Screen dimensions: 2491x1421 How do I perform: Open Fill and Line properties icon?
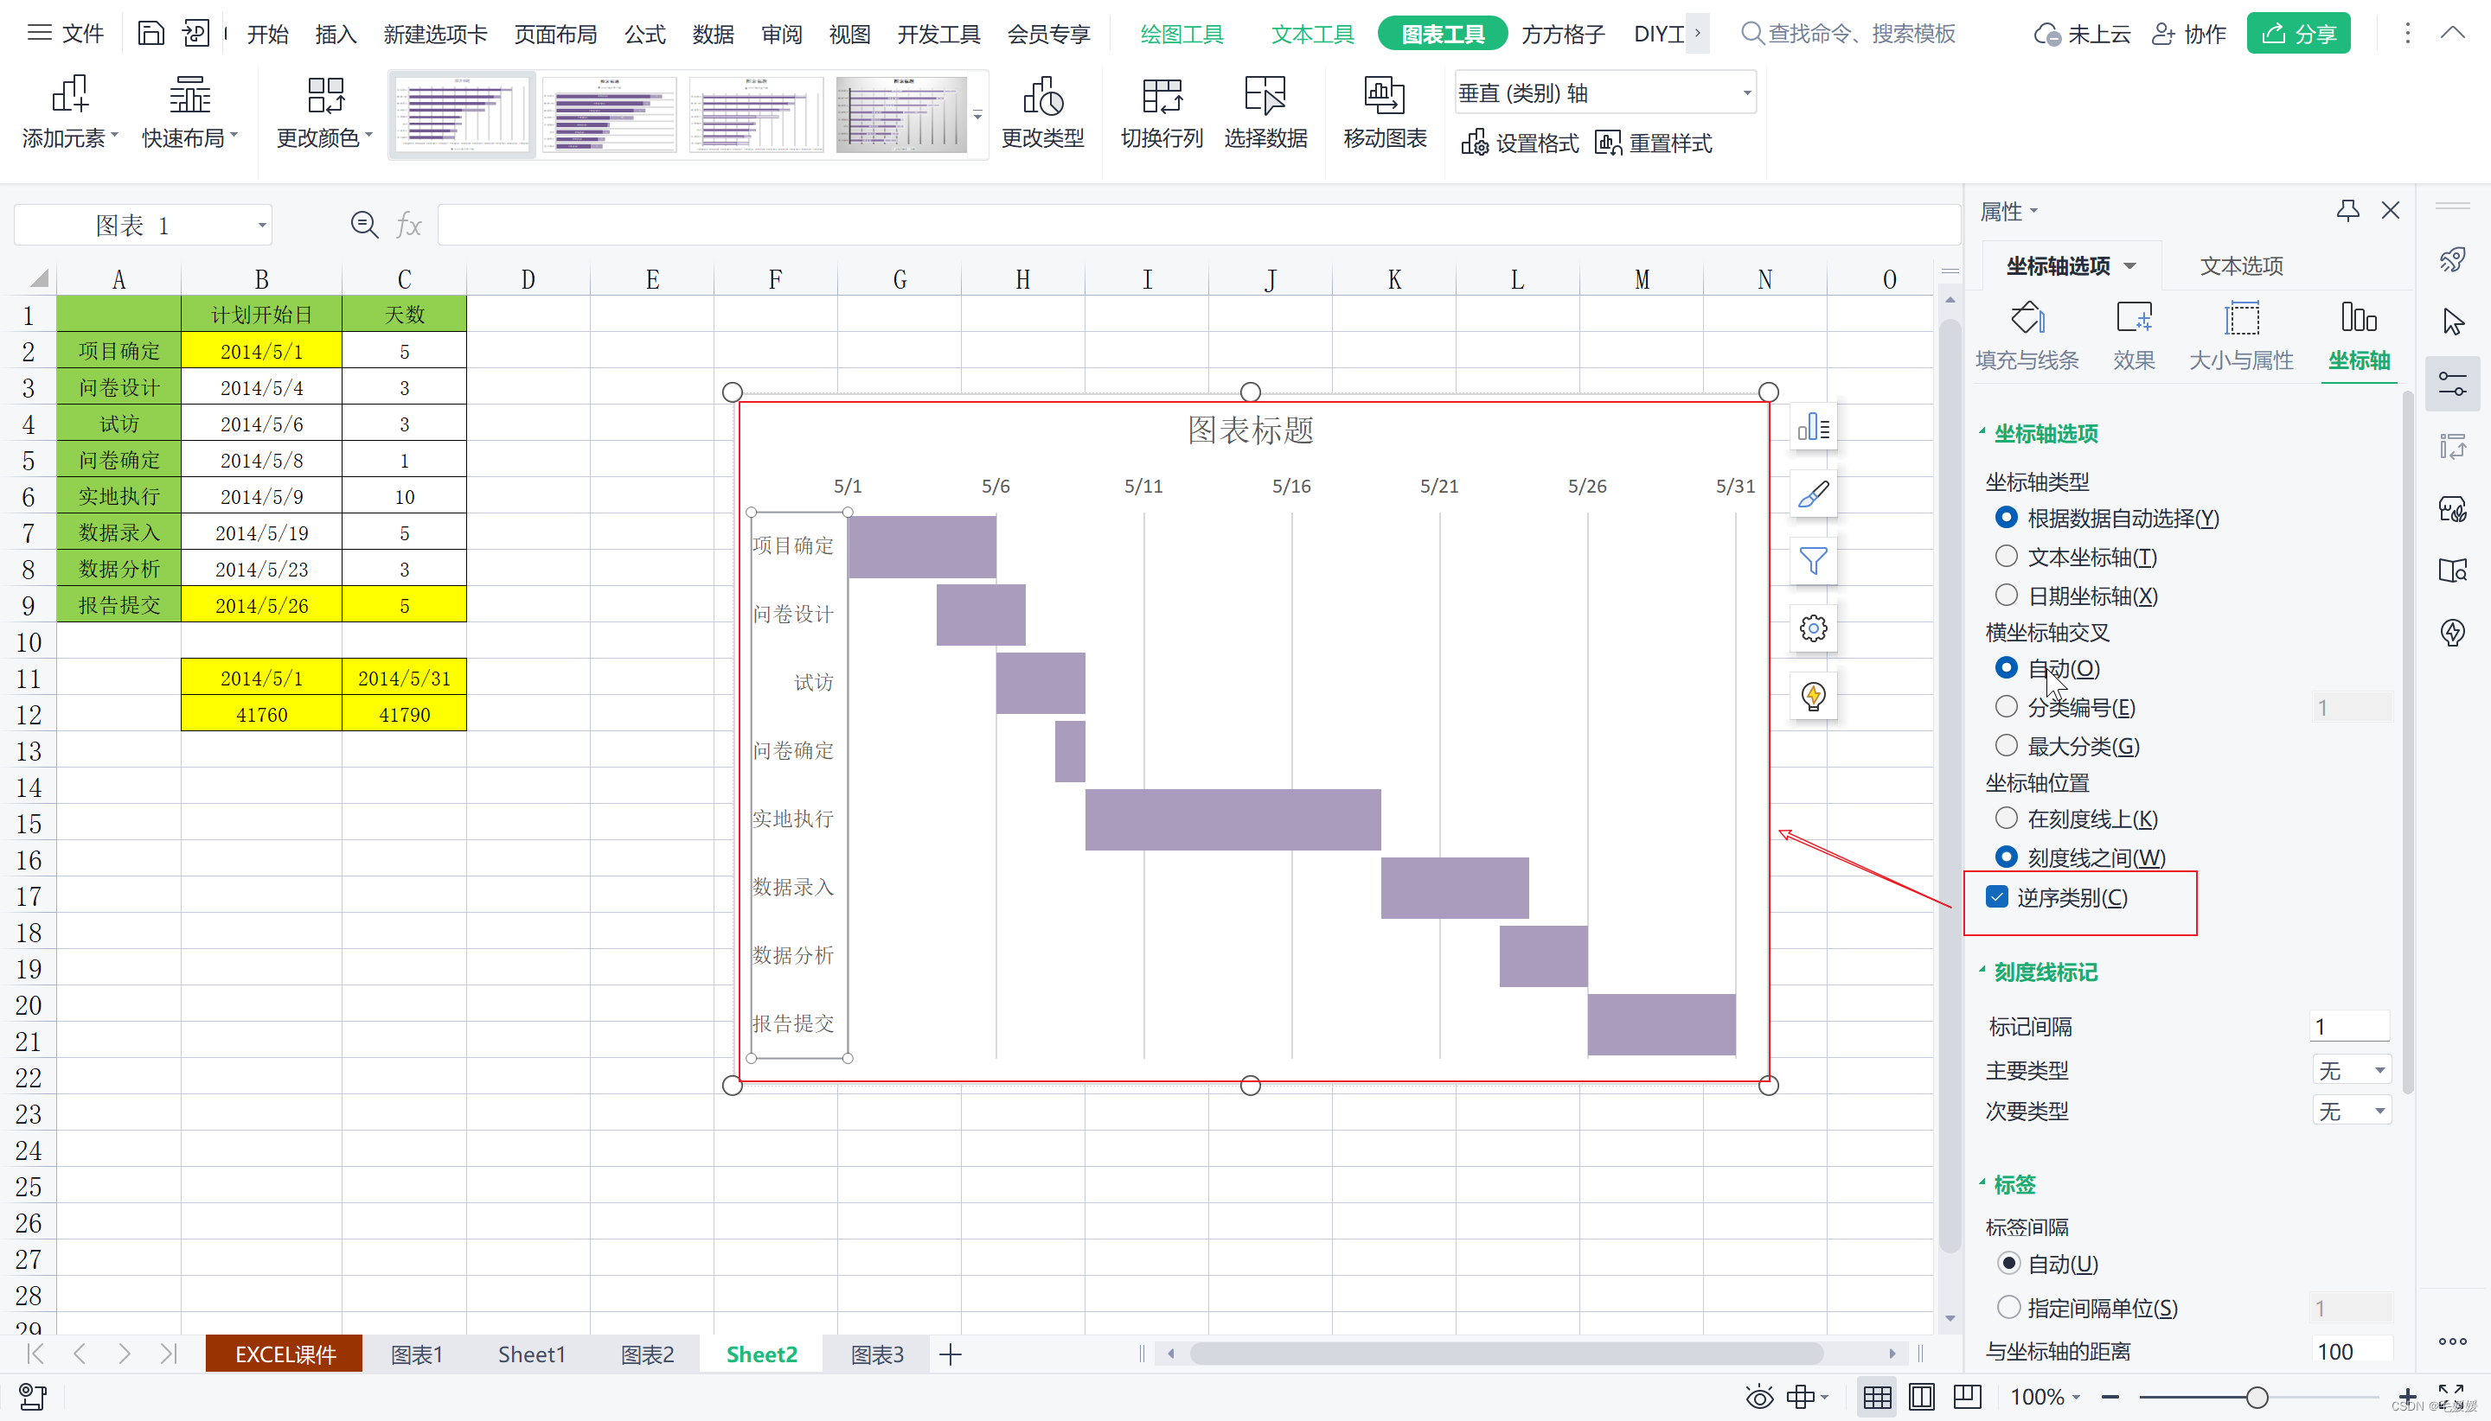coord(2027,318)
